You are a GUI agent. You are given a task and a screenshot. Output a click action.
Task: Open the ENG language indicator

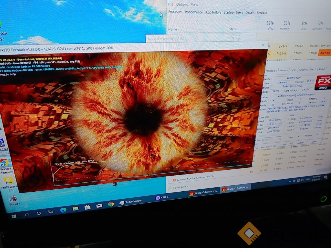pos(308,179)
